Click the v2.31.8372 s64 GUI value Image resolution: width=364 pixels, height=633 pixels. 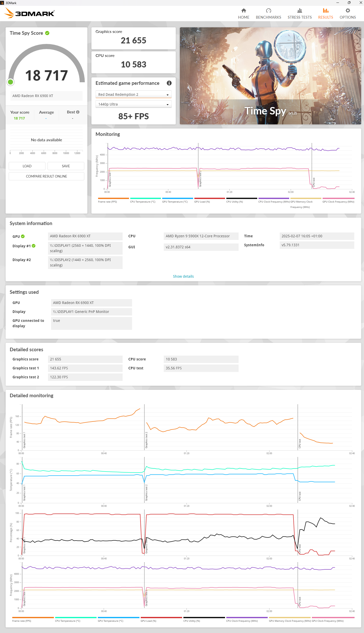coord(201,247)
